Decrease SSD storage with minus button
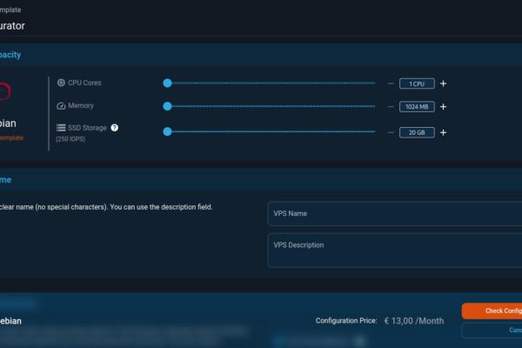This screenshot has height=348, width=522. click(x=391, y=132)
